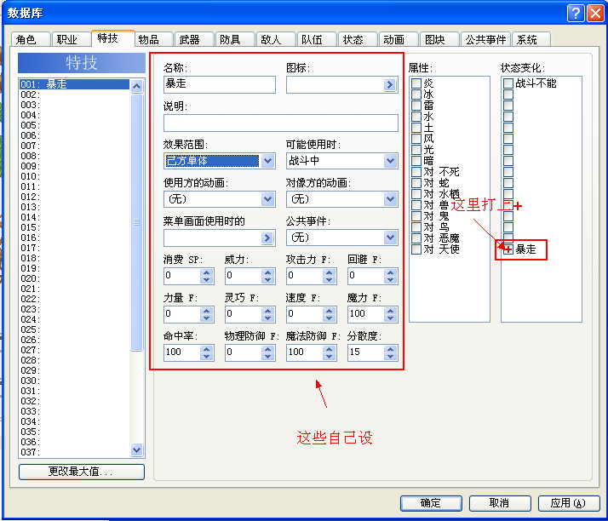The width and height of the screenshot is (608, 521).
Task: Select skill entry 020 in list
Action: coord(74,278)
